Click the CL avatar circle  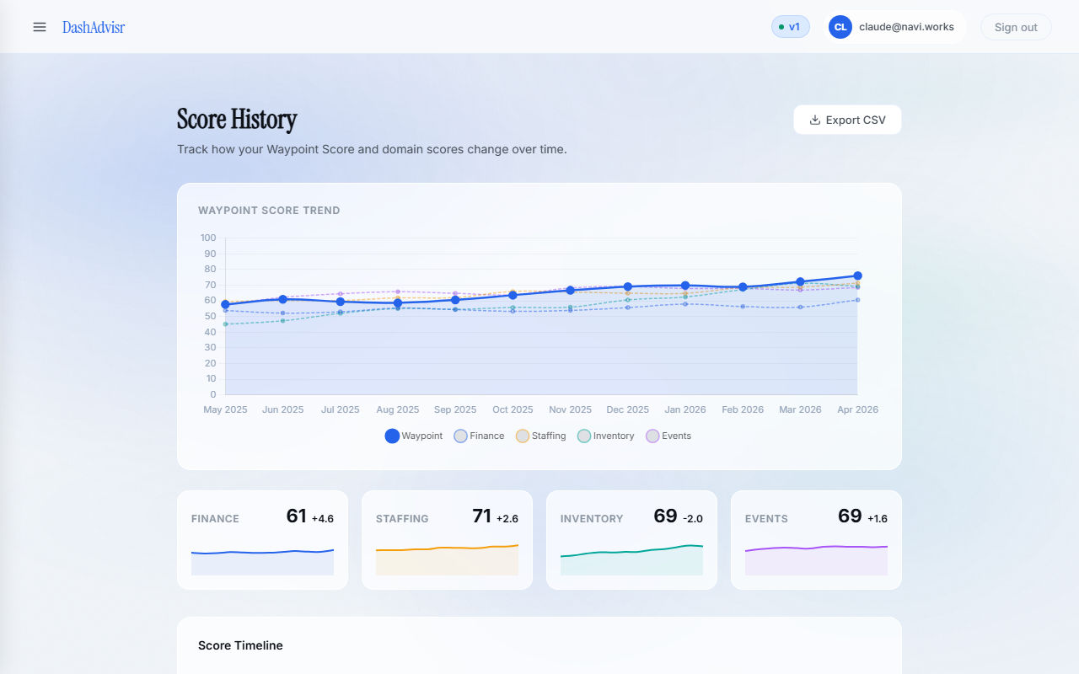tap(840, 26)
